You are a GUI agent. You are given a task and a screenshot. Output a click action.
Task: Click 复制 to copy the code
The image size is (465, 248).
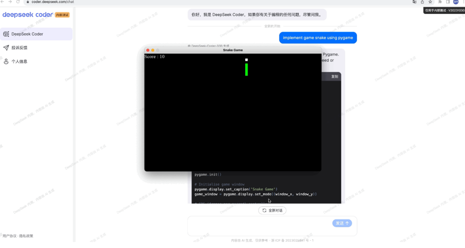(334, 77)
